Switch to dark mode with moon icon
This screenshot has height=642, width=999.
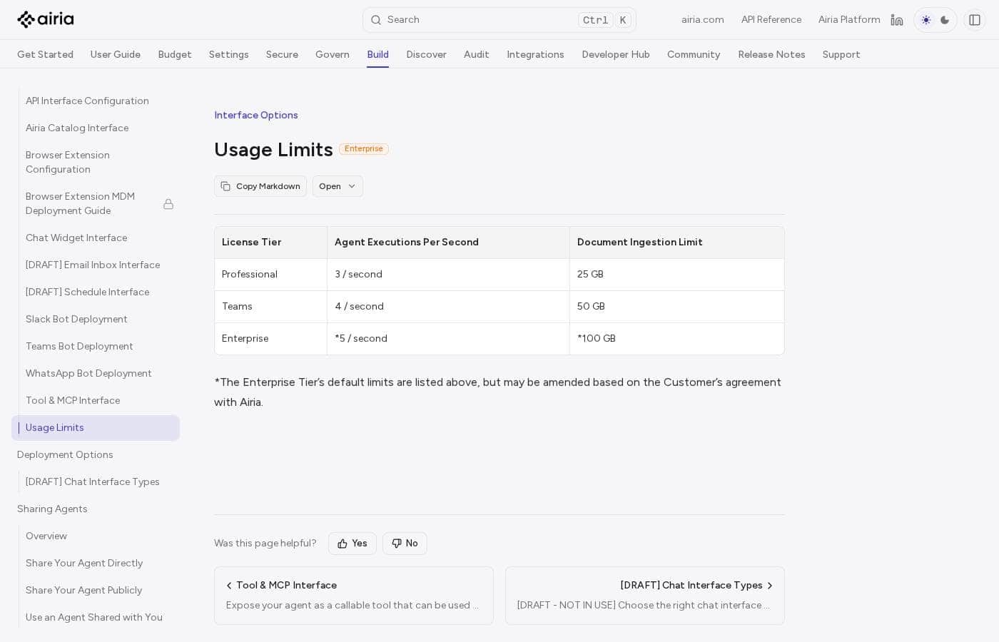click(x=945, y=20)
